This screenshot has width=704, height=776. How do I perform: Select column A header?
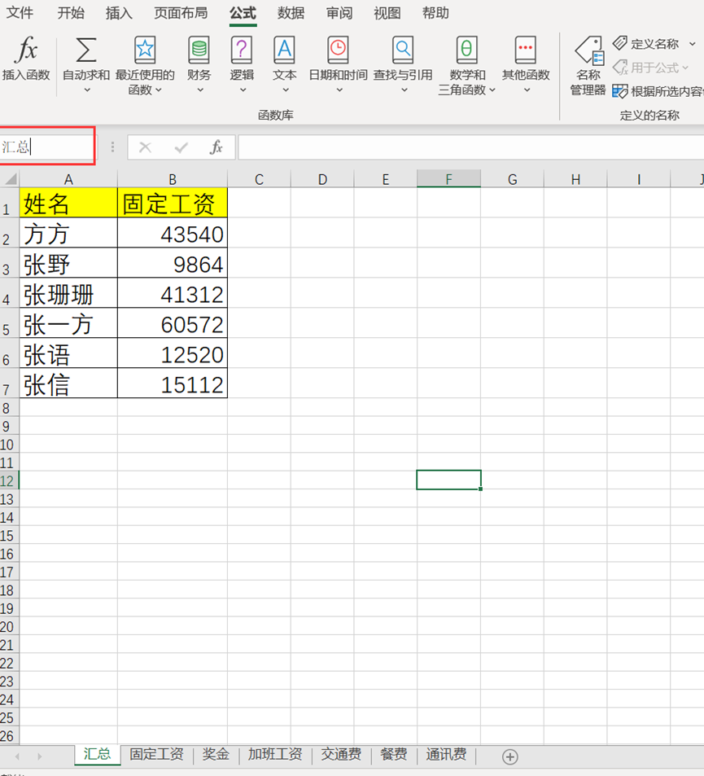tap(68, 178)
